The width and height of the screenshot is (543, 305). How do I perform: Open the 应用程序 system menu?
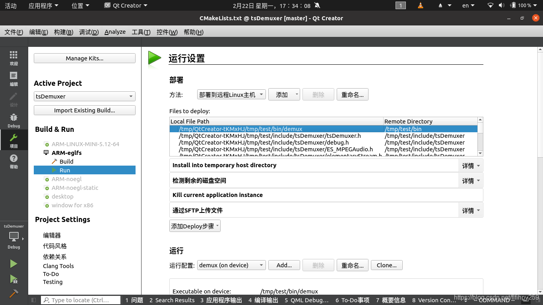coord(43,6)
